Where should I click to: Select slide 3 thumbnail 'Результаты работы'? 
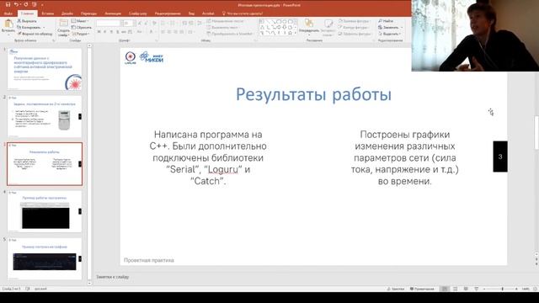pos(45,164)
